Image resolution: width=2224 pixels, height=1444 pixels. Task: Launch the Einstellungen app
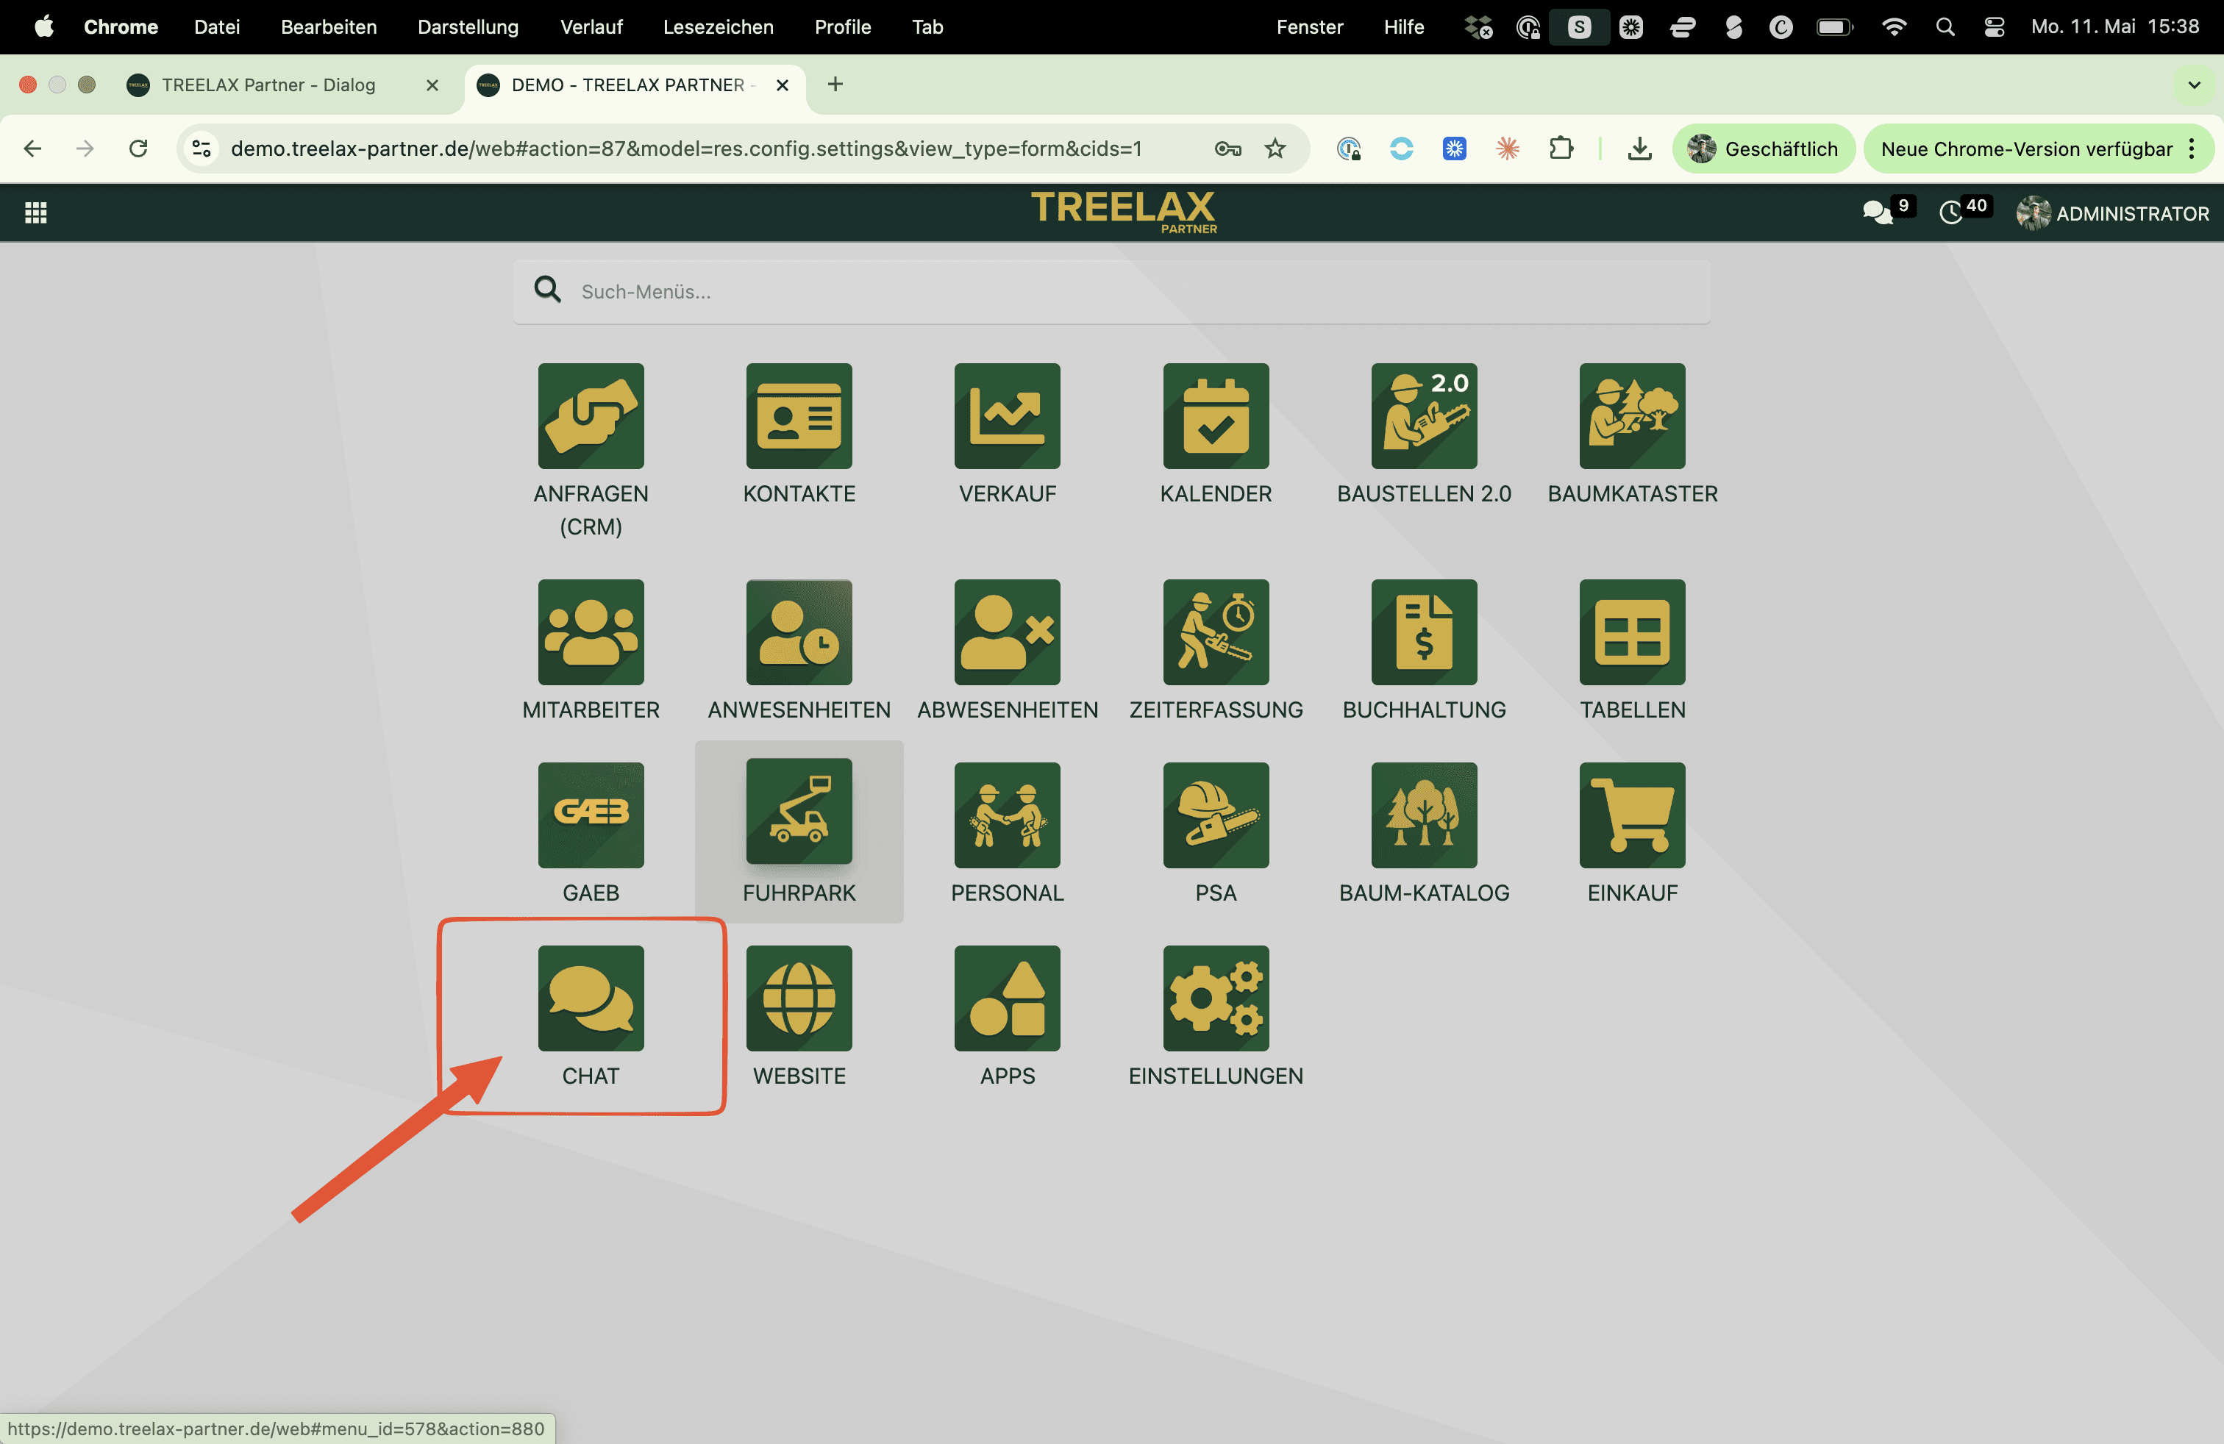(x=1216, y=1016)
